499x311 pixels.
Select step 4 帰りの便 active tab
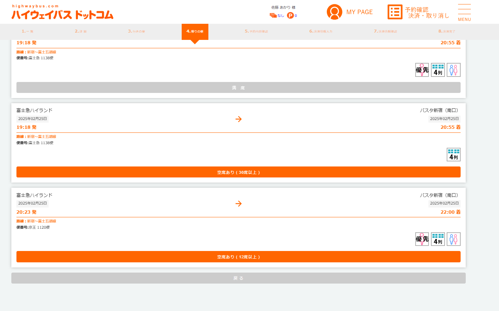(195, 31)
